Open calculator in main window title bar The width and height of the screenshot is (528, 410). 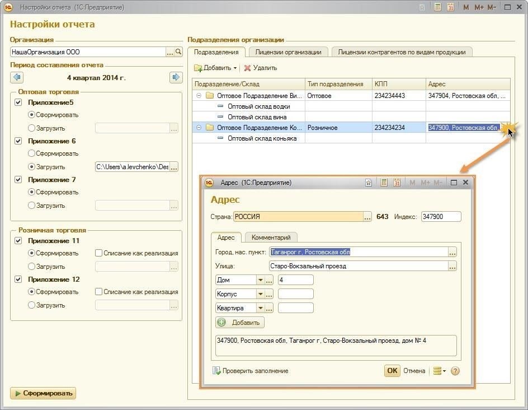pyautogui.click(x=437, y=7)
